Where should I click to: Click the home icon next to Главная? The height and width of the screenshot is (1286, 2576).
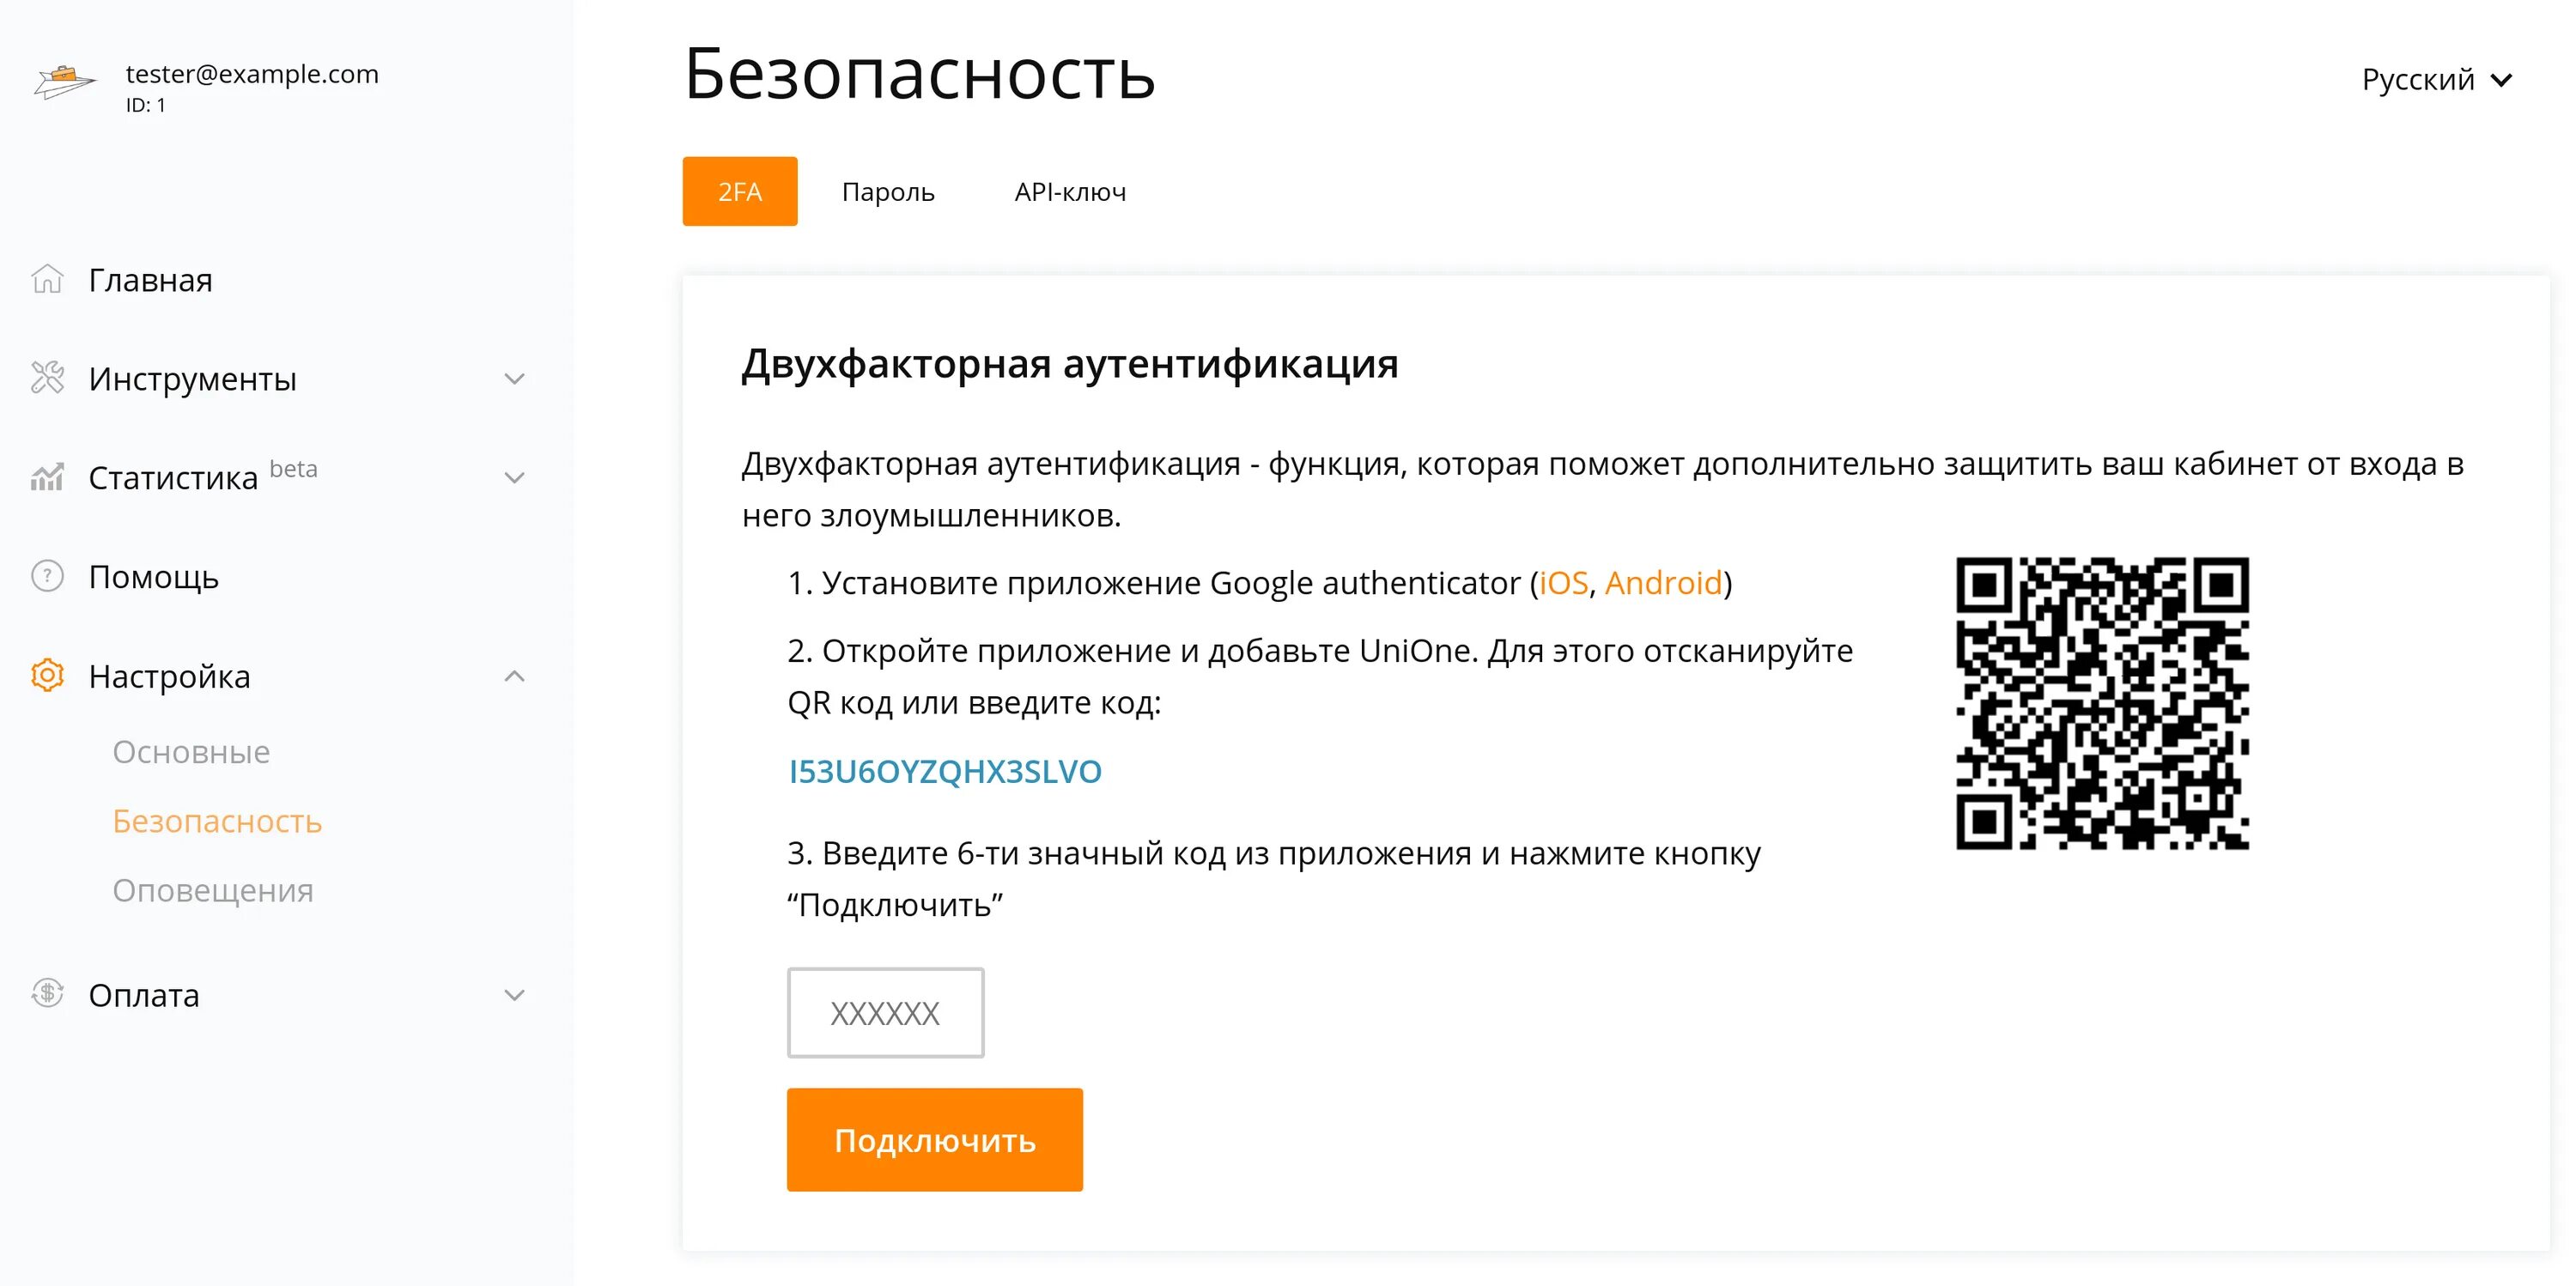pos(47,279)
